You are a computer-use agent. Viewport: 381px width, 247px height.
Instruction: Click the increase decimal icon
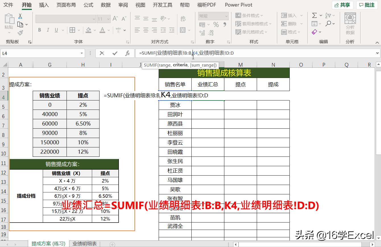(202, 33)
